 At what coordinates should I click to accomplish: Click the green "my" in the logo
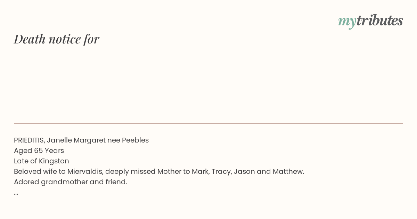[347, 22]
